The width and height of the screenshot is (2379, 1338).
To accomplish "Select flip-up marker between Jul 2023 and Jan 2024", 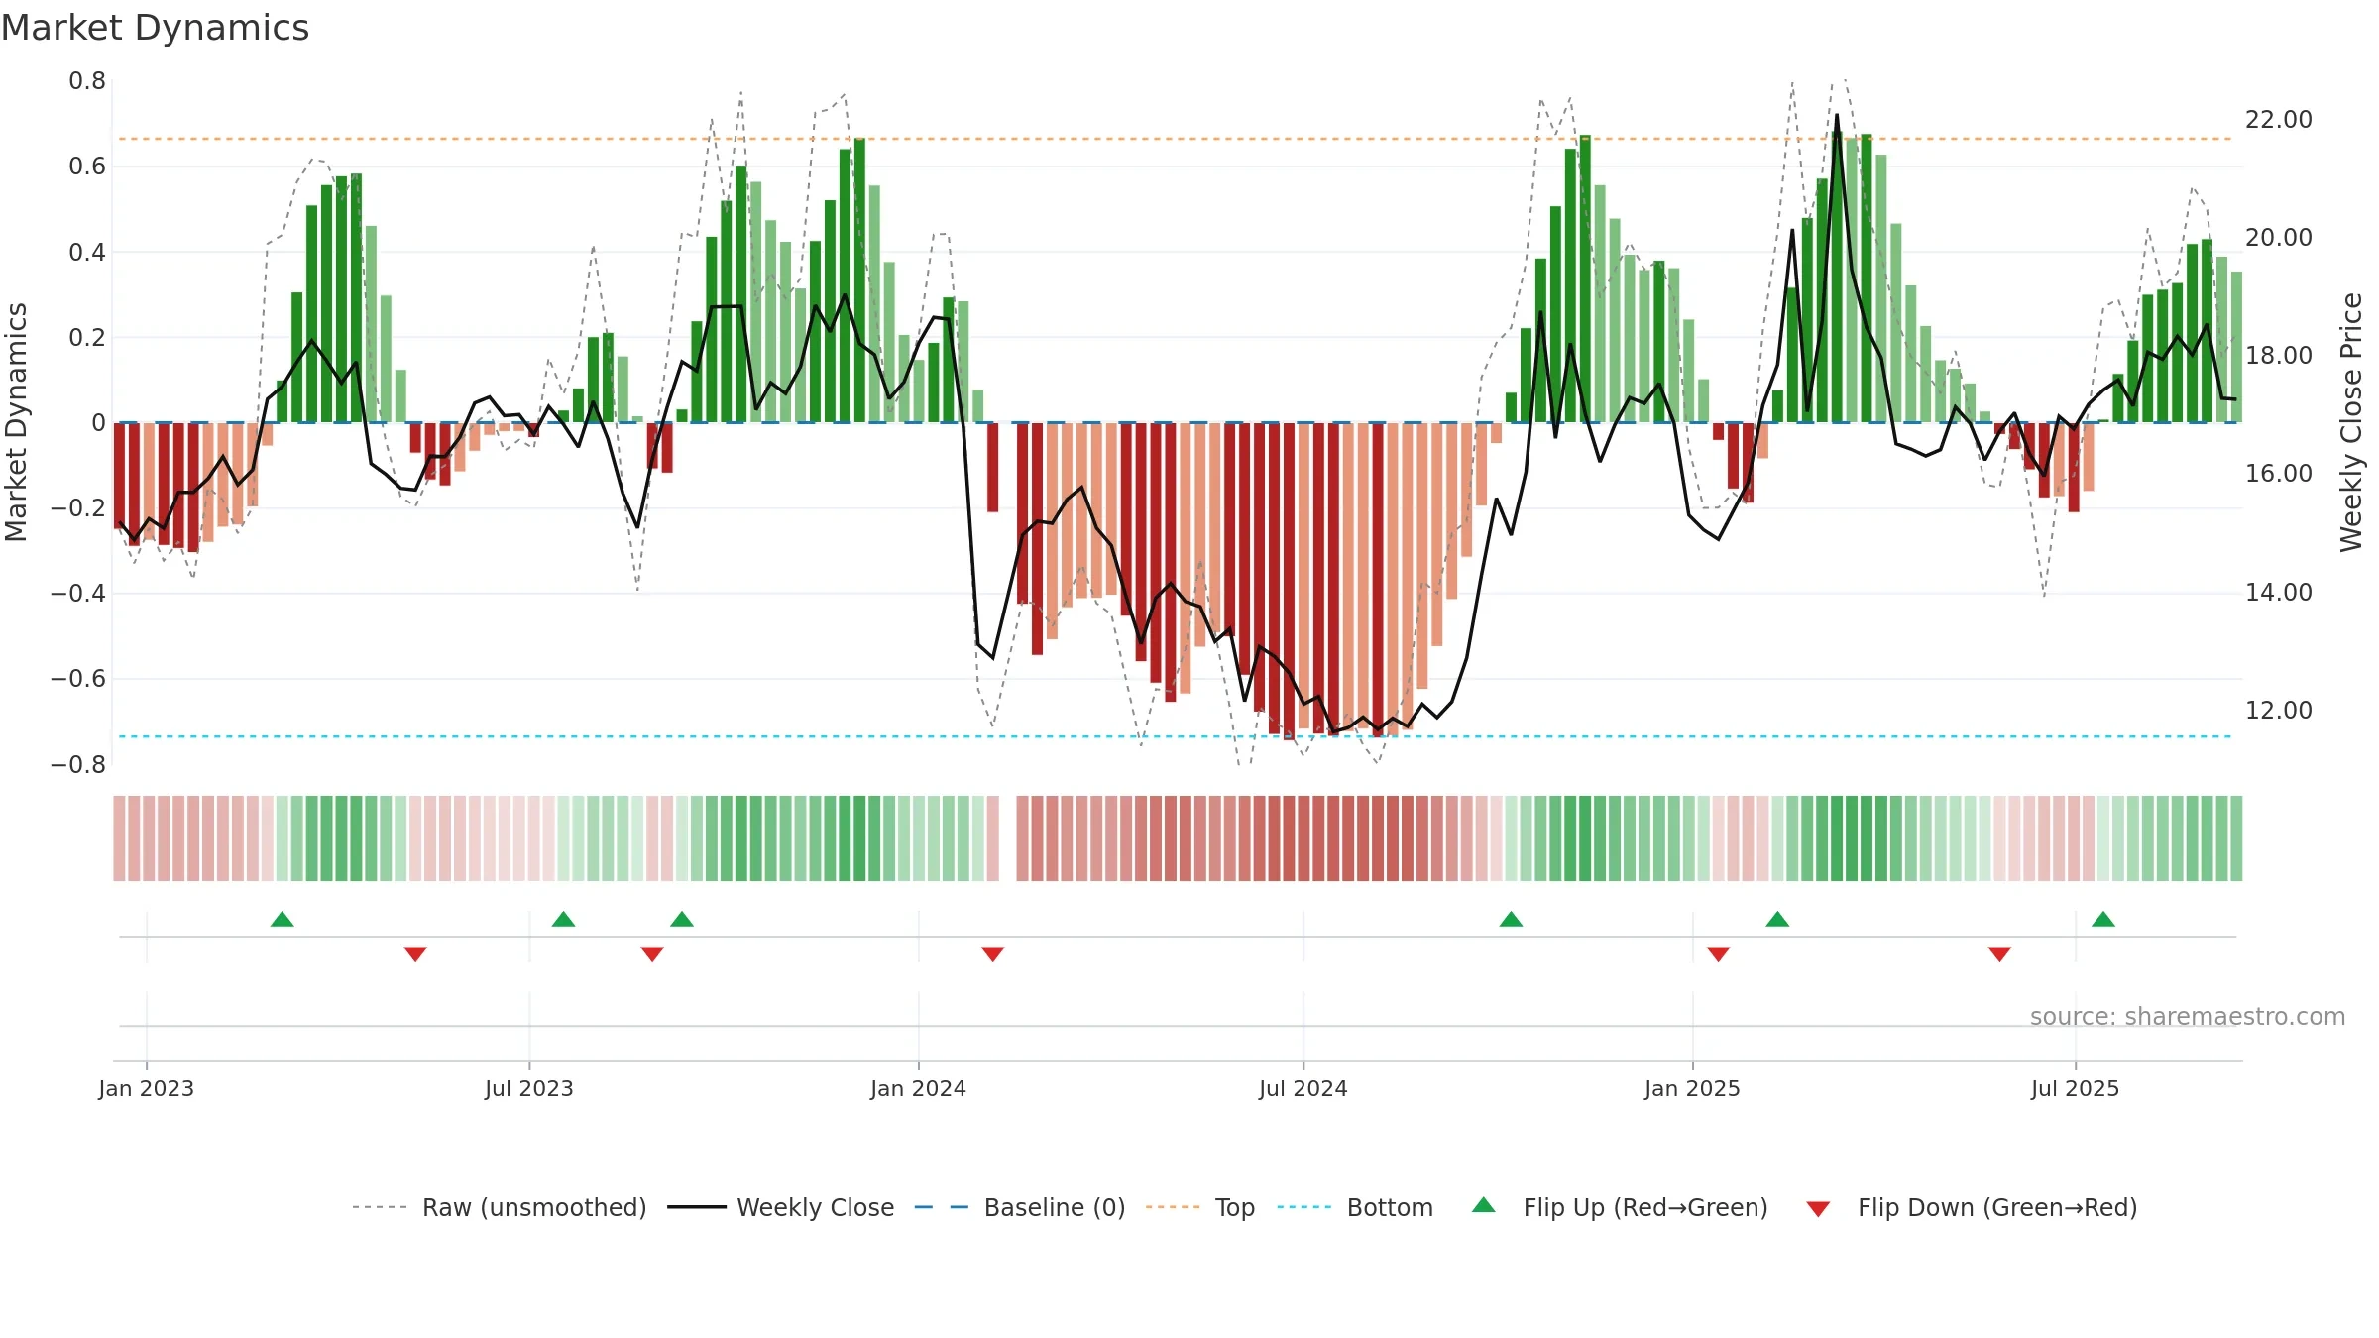I will coord(682,919).
